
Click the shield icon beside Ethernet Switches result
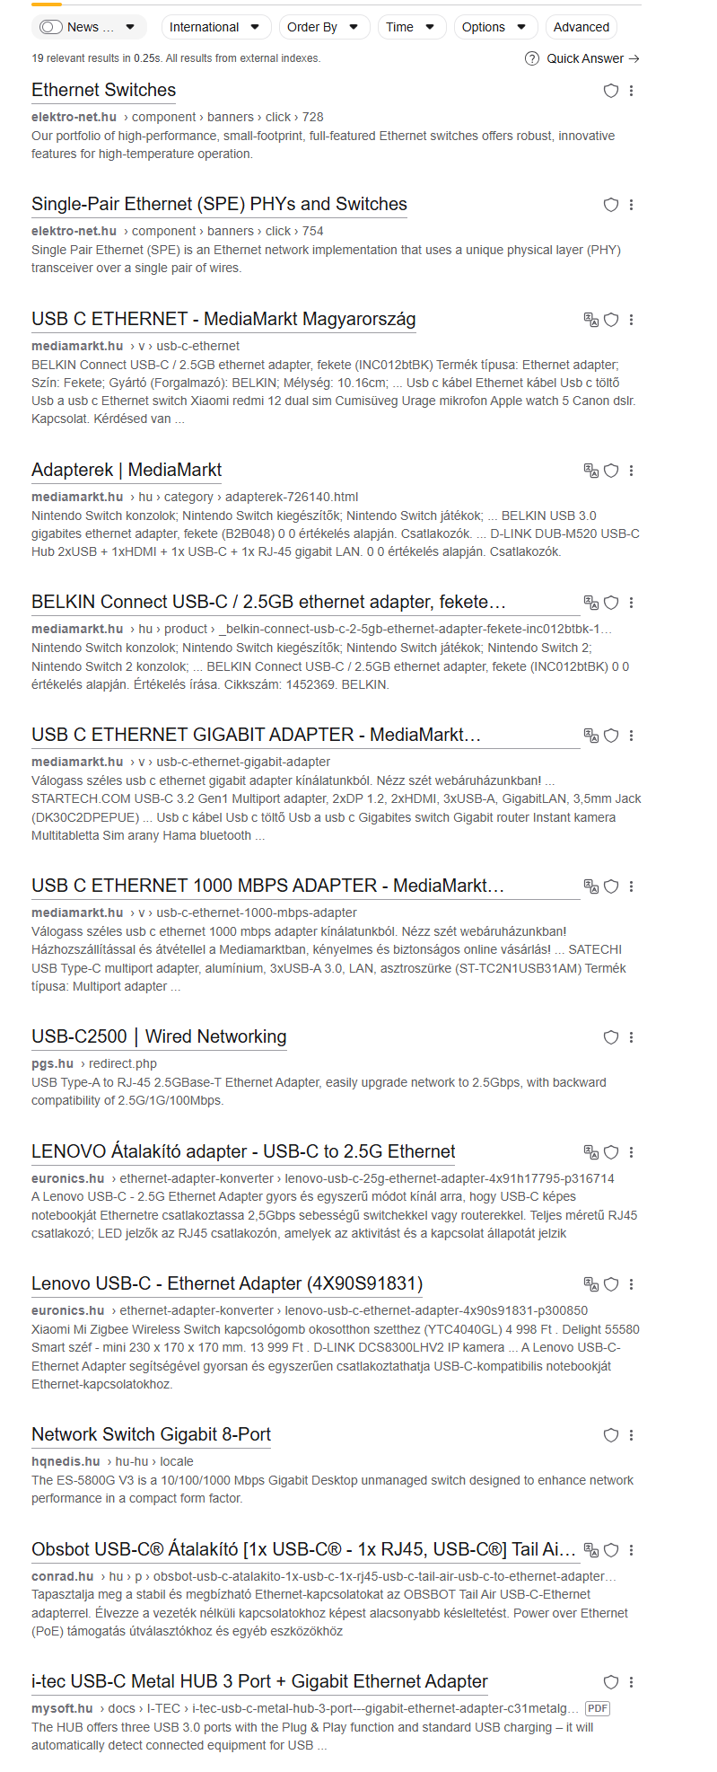[x=611, y=91]
